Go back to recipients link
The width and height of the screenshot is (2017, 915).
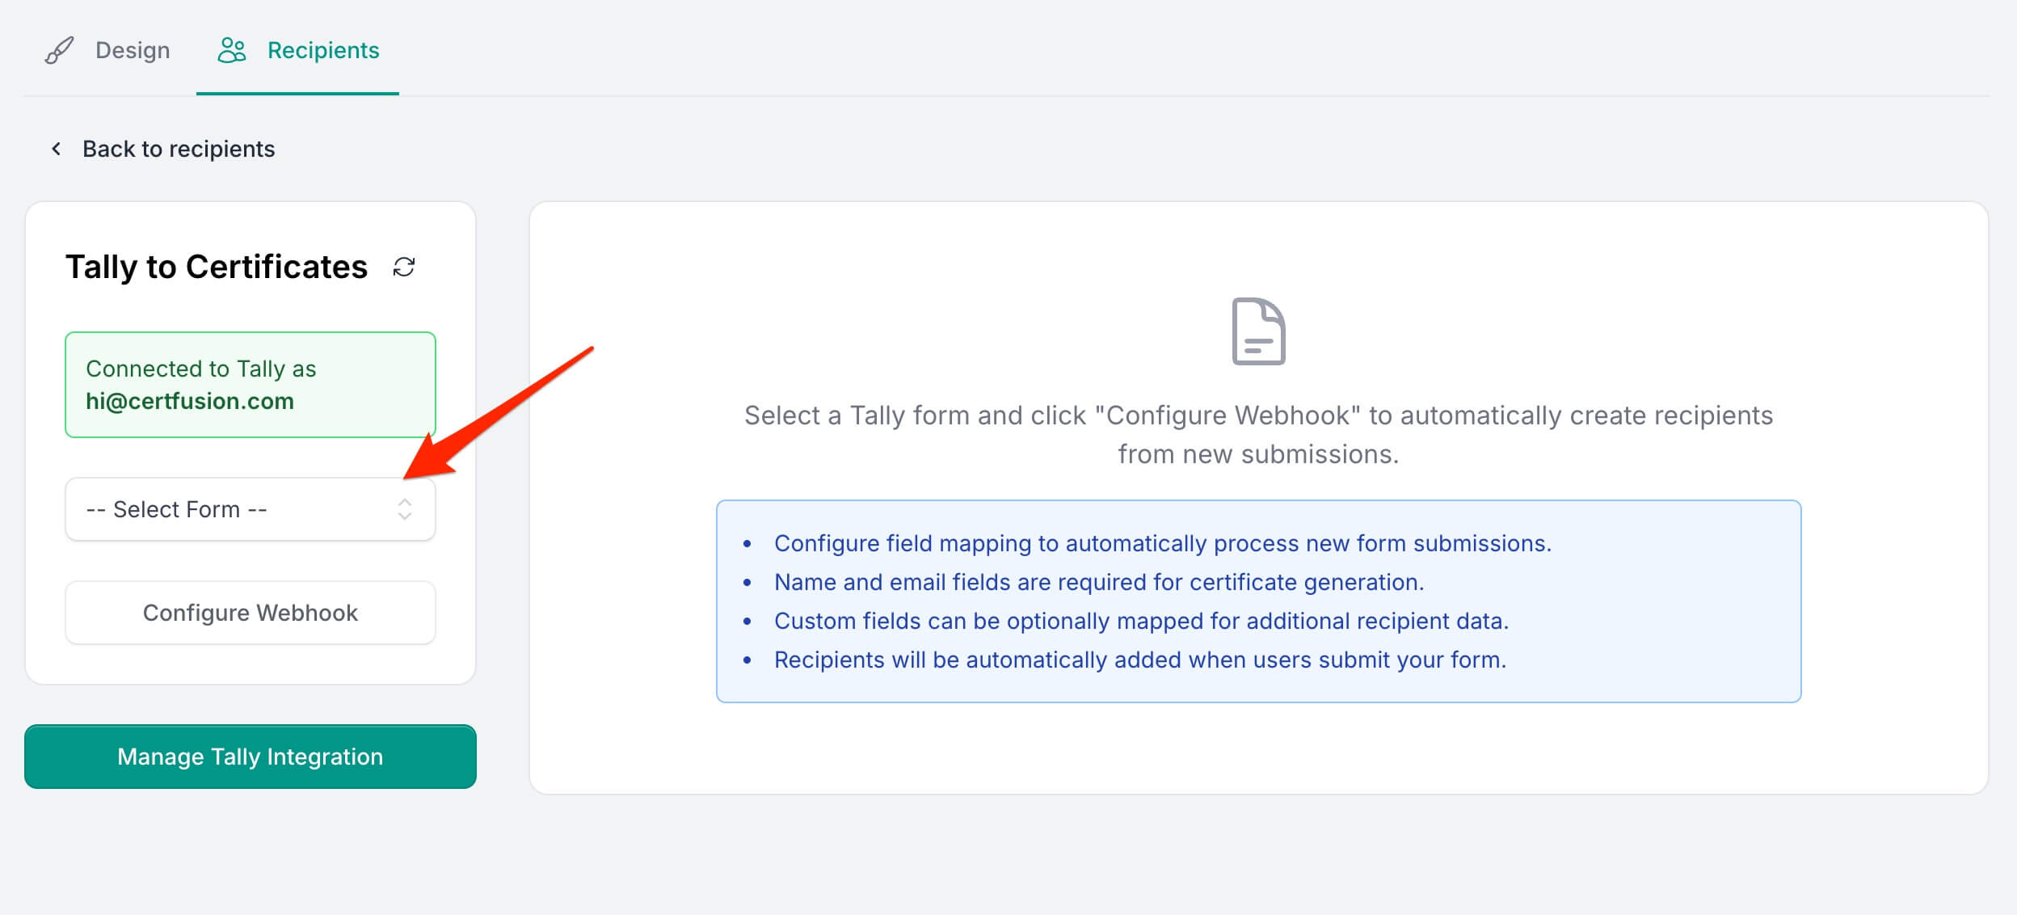point(179,149)
